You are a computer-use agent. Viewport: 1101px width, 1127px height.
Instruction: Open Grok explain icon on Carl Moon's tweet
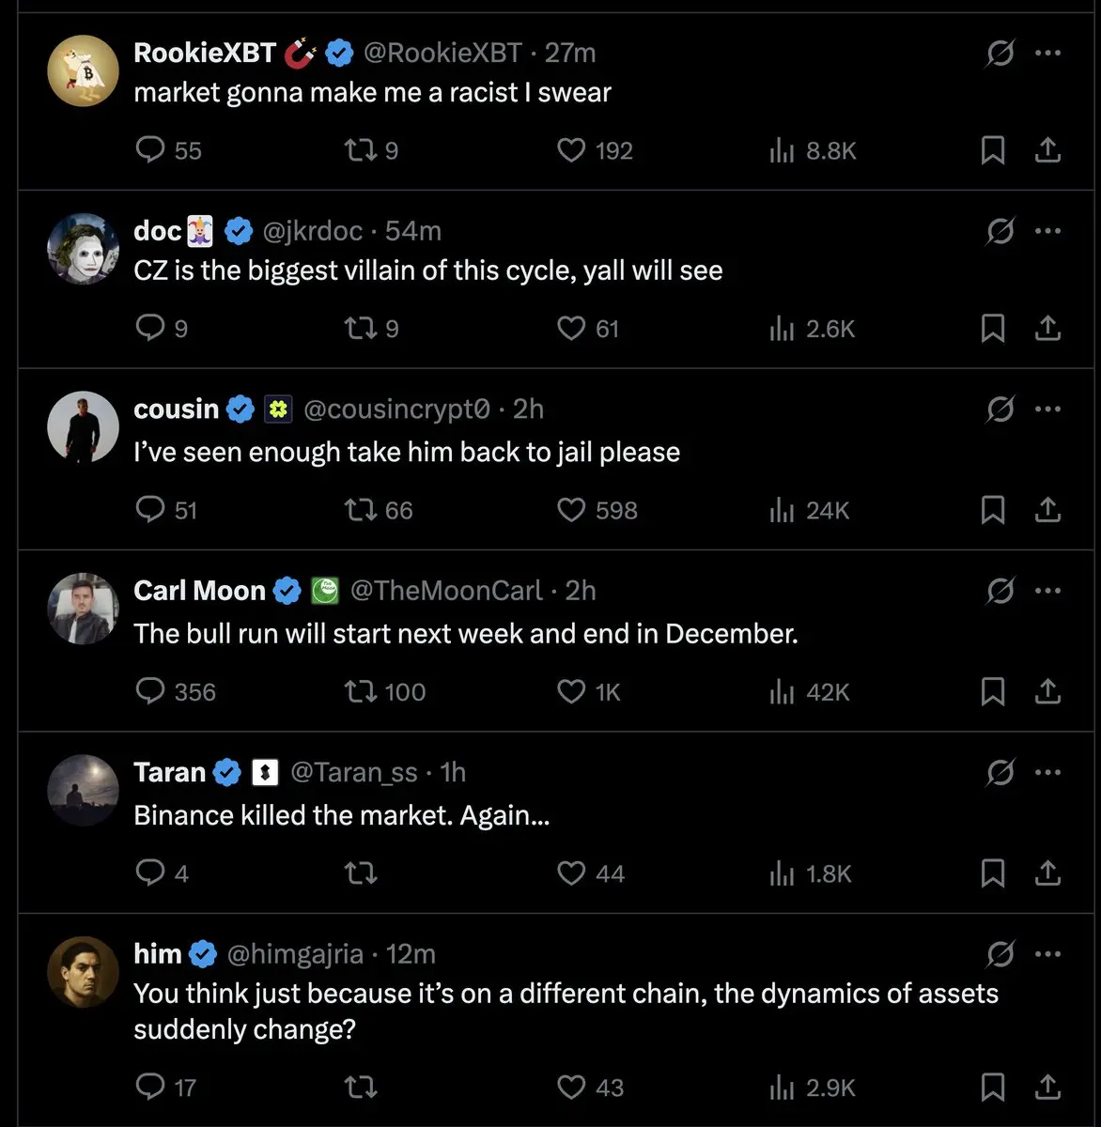(x=1000, y=591)
